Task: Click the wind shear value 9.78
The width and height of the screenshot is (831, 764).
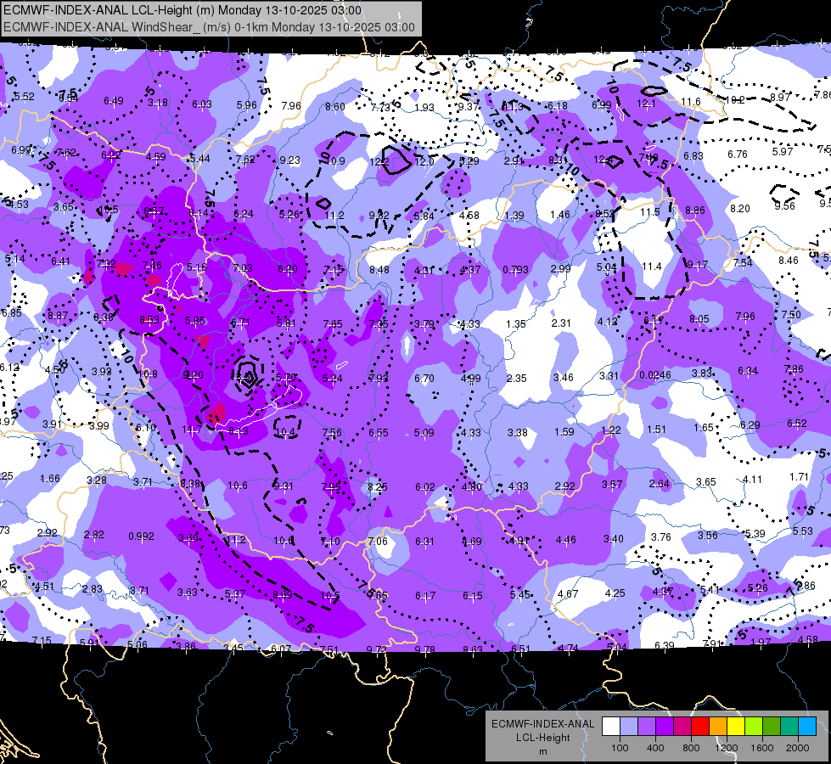Action: tap(425, 649)
